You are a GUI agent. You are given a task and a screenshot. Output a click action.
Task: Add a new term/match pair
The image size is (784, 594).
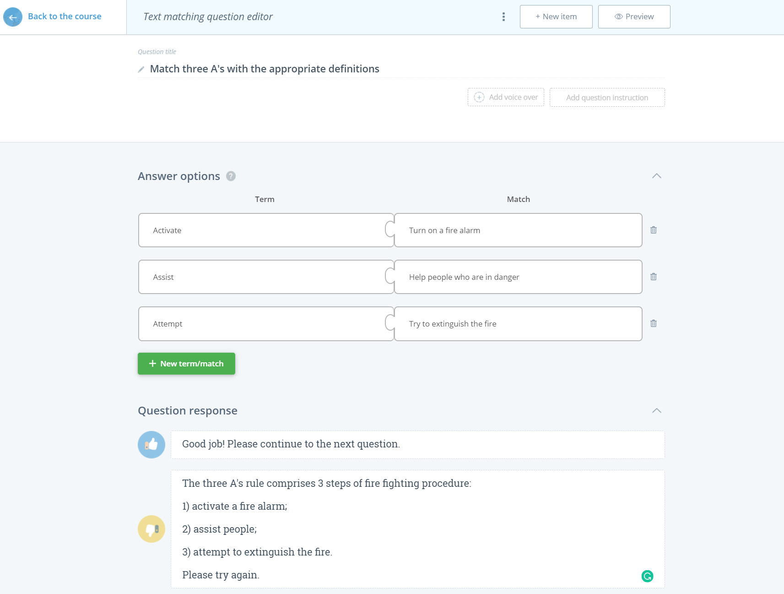pos(186,364)
